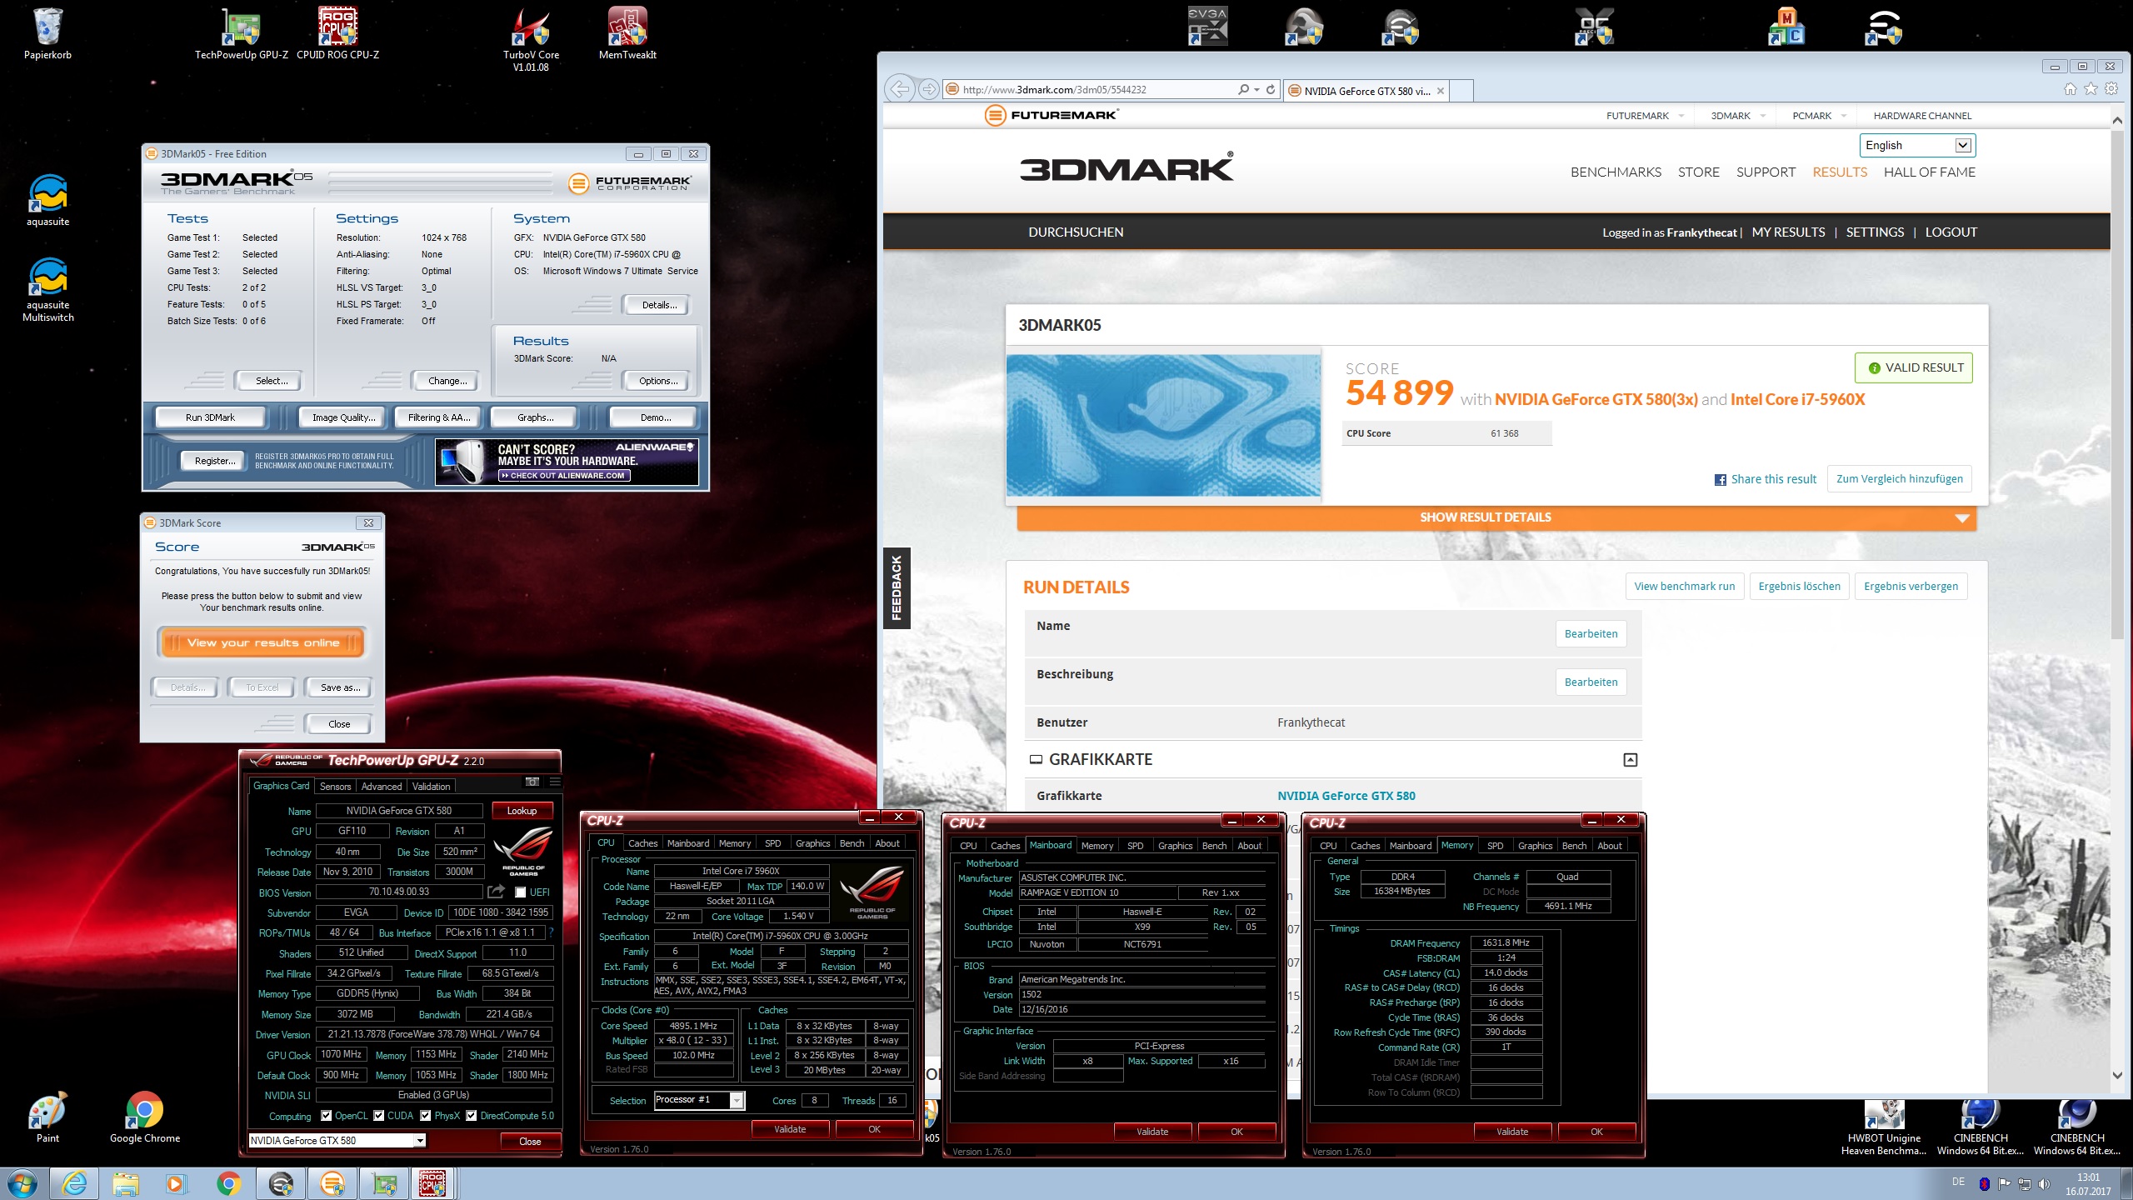Open address bar search dropdown arrow
2133x1200 pixels.
click(x=1256, y=89)
